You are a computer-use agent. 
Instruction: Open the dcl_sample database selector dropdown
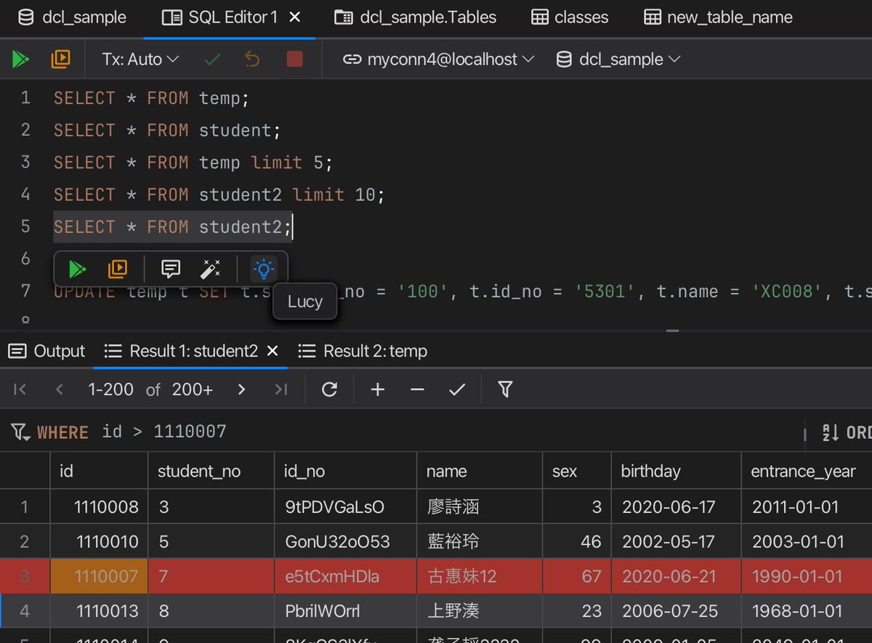pyautogui.click(x=618, y=60)
